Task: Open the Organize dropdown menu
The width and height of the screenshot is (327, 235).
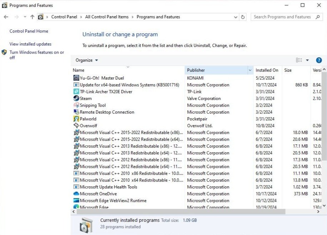Action: pyautogui.click(x=86, y=60)
